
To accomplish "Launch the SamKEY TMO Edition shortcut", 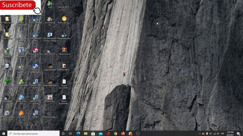I will pos(36,100).
